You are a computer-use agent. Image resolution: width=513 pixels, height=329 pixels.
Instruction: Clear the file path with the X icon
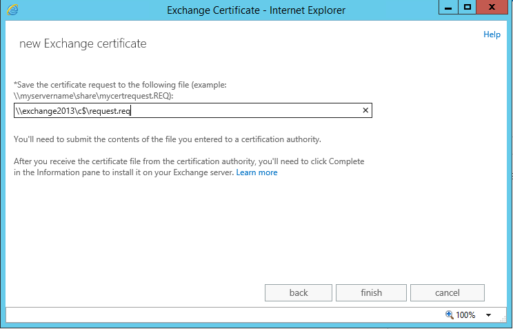(x=365, y=110)
